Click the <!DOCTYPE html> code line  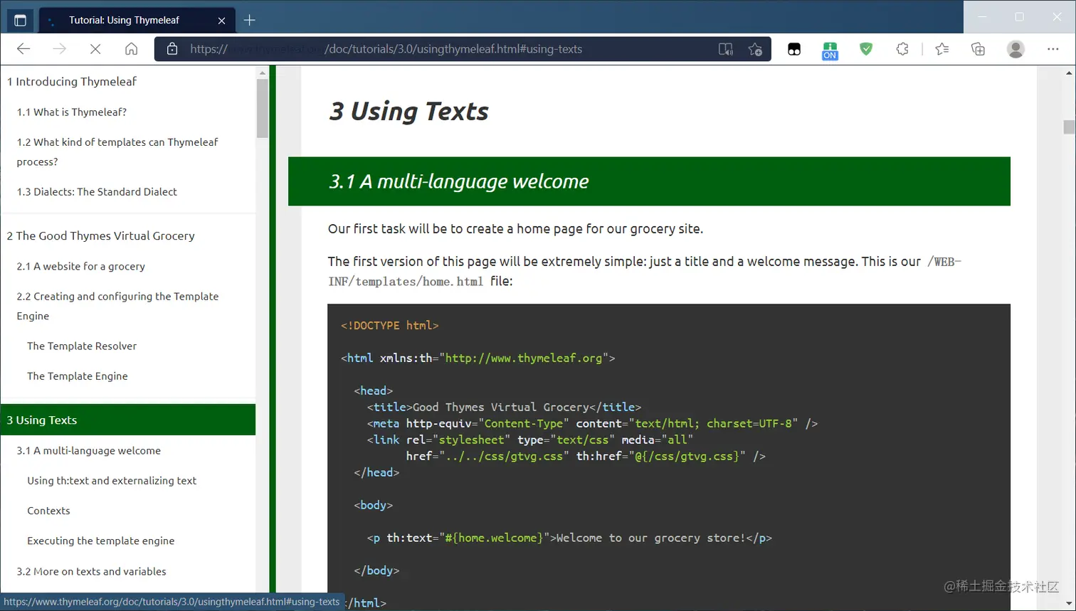point(390,326)
